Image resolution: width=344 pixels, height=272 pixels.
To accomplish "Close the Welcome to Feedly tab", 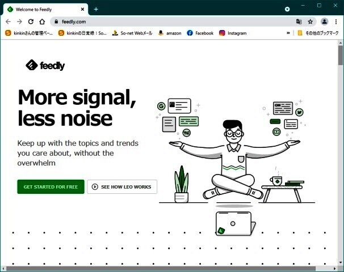I will click(82, 9).
